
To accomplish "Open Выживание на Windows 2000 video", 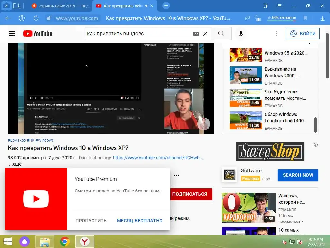I will [x=246, y=75].
